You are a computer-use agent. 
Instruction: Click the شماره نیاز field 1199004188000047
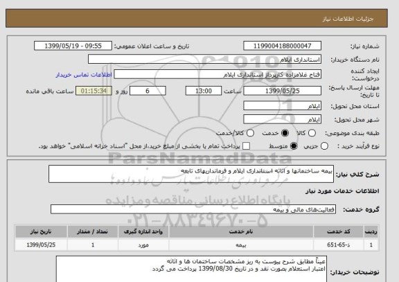(x=282, y=46)
